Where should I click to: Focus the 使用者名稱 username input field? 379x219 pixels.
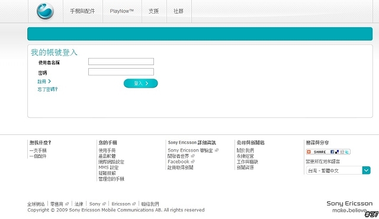click(x=121, y=62)
